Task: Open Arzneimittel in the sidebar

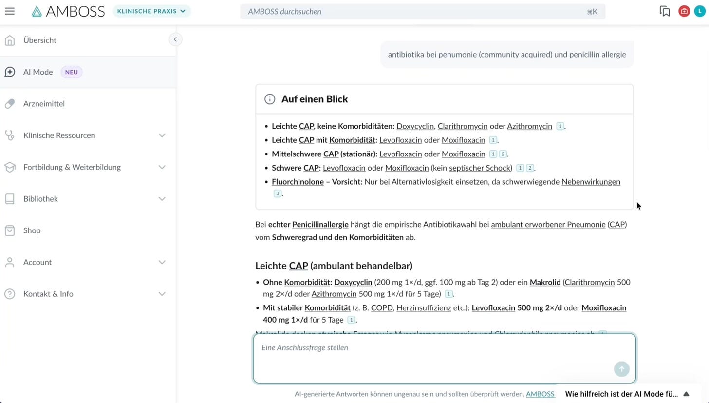Action: [44, 104]
